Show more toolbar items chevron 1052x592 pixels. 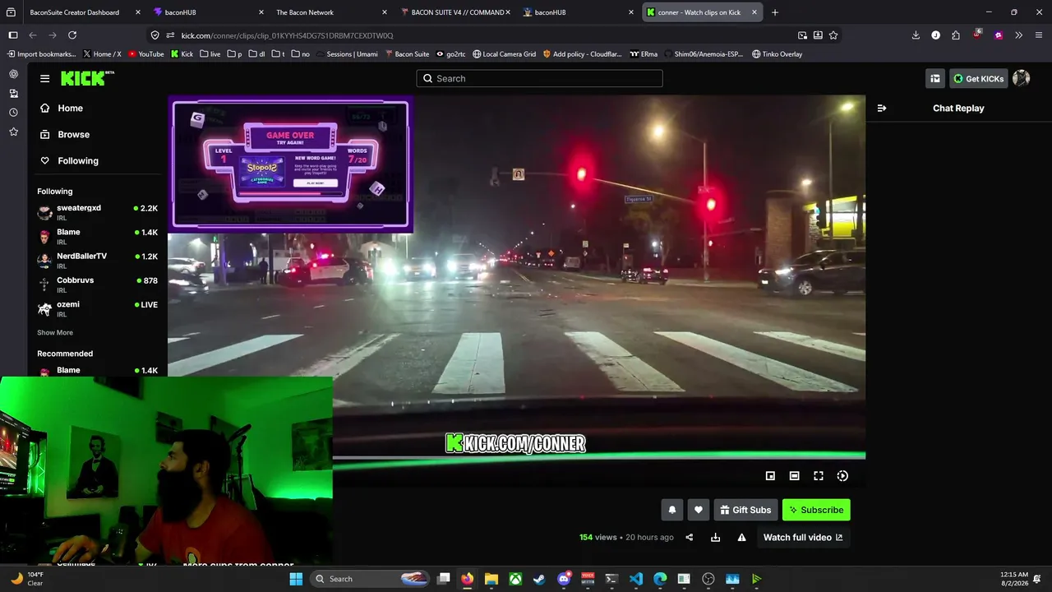tap(1019, 35)
